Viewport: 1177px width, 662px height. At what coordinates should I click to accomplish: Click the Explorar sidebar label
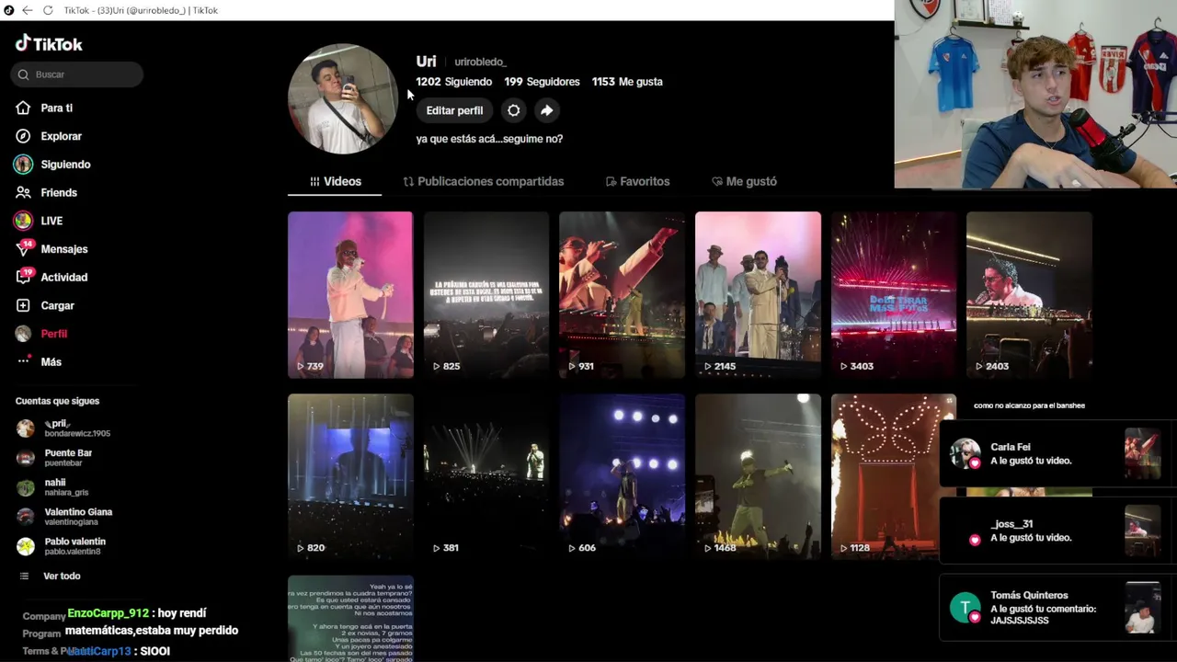click(61, 136)
